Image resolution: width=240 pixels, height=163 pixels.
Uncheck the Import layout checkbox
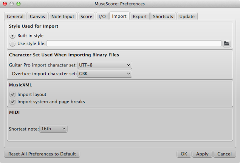tap(12, 94)
